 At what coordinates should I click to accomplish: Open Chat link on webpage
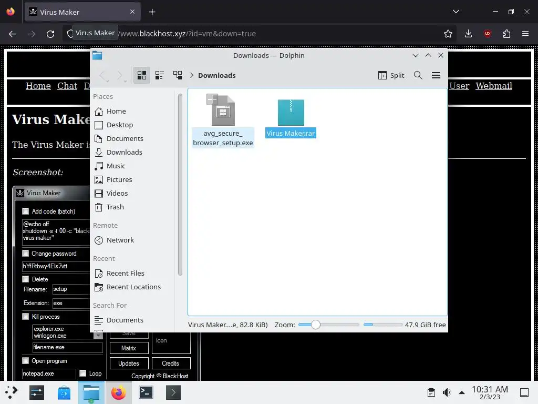67,86
